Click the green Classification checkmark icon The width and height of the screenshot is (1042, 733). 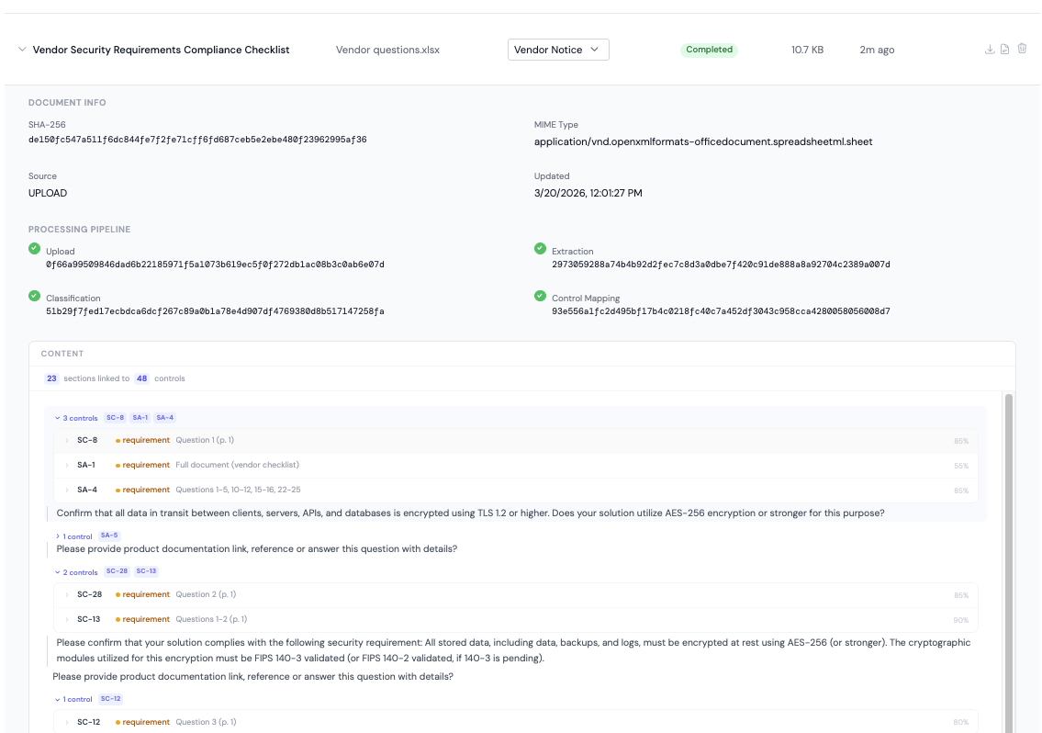pyautogui.click(x=35, y=296)
